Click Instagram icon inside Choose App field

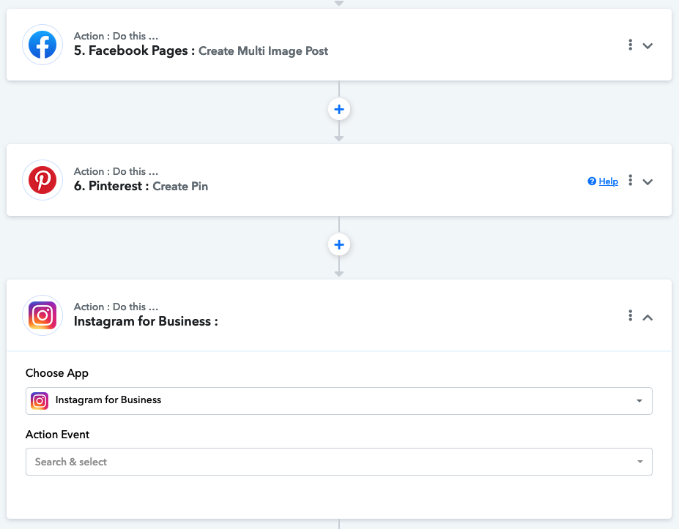click(40, 401)
